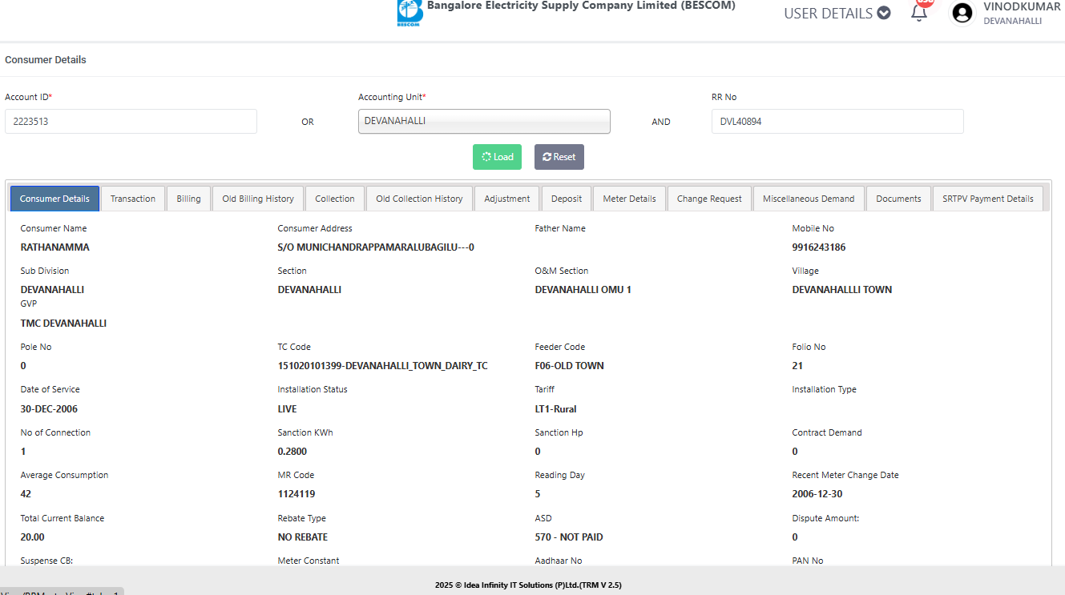Open the Change Request tab

[709, 199]
